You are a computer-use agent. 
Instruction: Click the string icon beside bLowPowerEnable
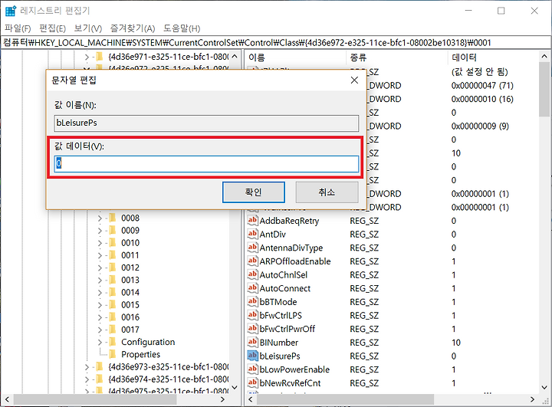click(x=252, y=369)
